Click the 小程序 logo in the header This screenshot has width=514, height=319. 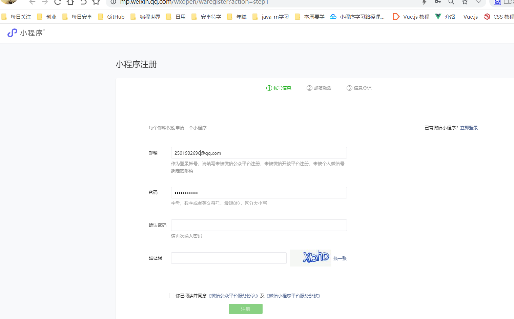pos(26,33)
